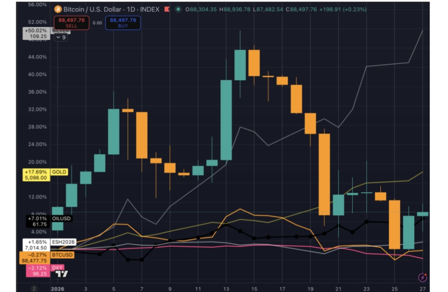448x292 pixels.
Task: Click the 0.00 spread value between Sell and Buy
Action: click(97, 23)
